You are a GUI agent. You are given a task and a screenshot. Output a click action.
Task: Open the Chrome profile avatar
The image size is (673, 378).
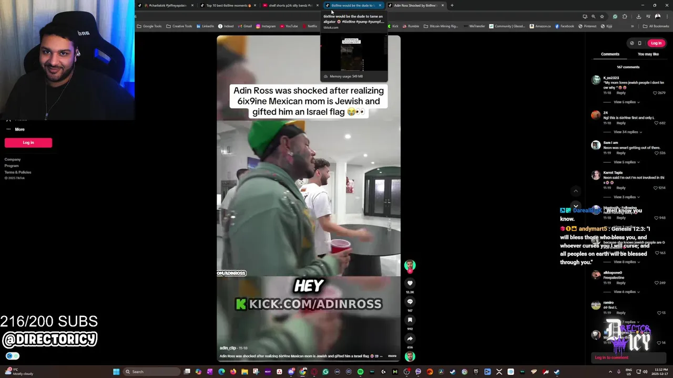[657, 16]
